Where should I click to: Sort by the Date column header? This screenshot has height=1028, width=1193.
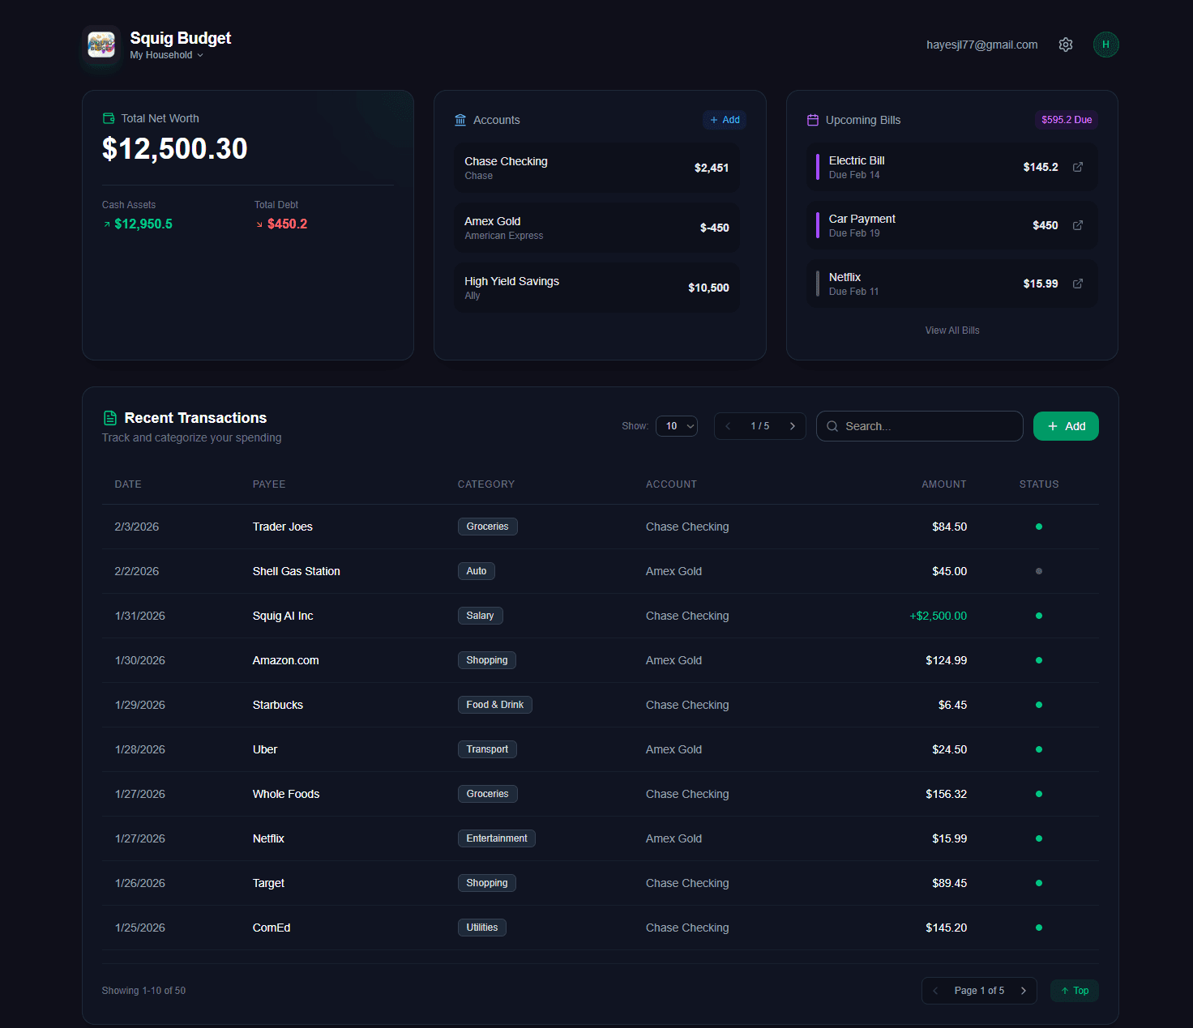[x=128, y=484]
